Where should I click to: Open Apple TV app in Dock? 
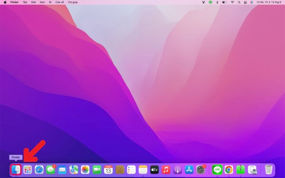coord(154,170)
